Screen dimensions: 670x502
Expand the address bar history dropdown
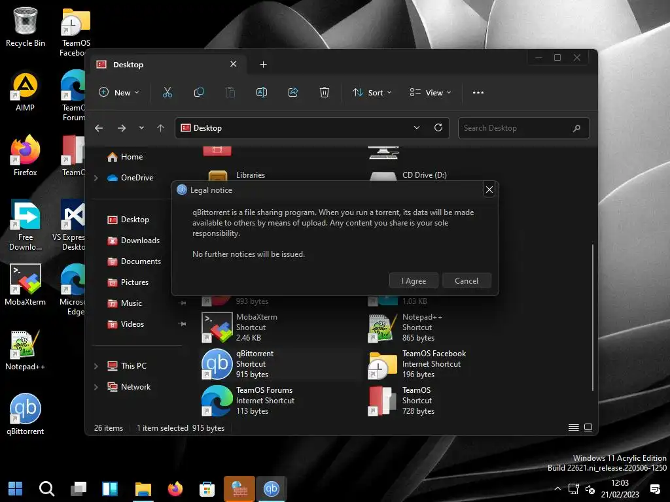(x=417, y=128)
